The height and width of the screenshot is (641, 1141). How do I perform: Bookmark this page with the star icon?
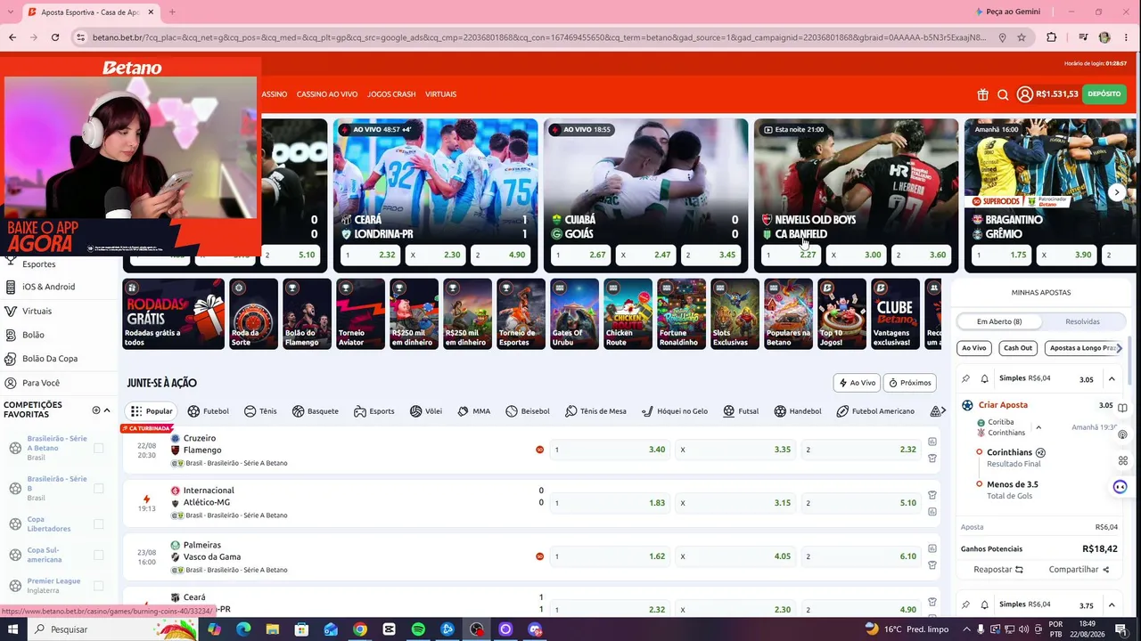pyautogui.click(x=1022, y=37)
